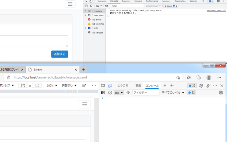Open Chrome DevTools settings gear
Viewport: 227px width, 142px height.
pos(218,1)
